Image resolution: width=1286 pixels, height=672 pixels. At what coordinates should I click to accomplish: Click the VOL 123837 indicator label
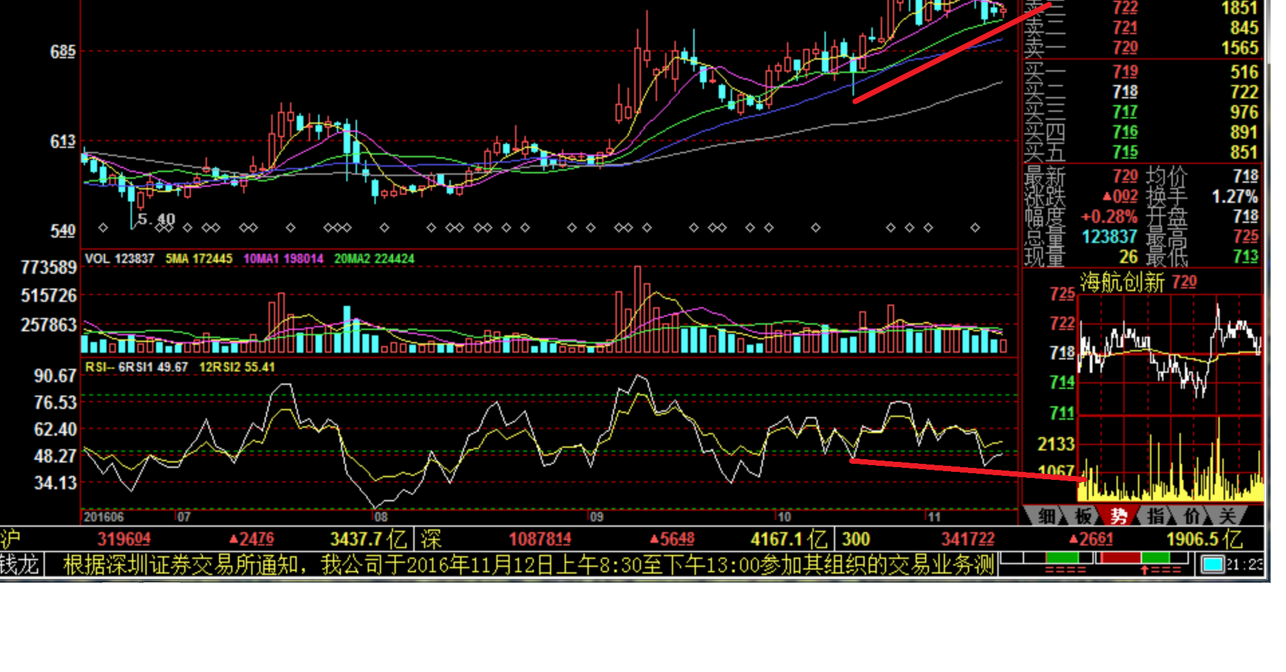click(119, 258)
